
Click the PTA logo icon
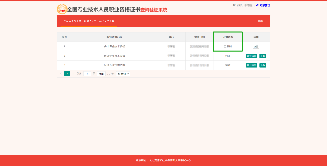(x=62, y=10)
